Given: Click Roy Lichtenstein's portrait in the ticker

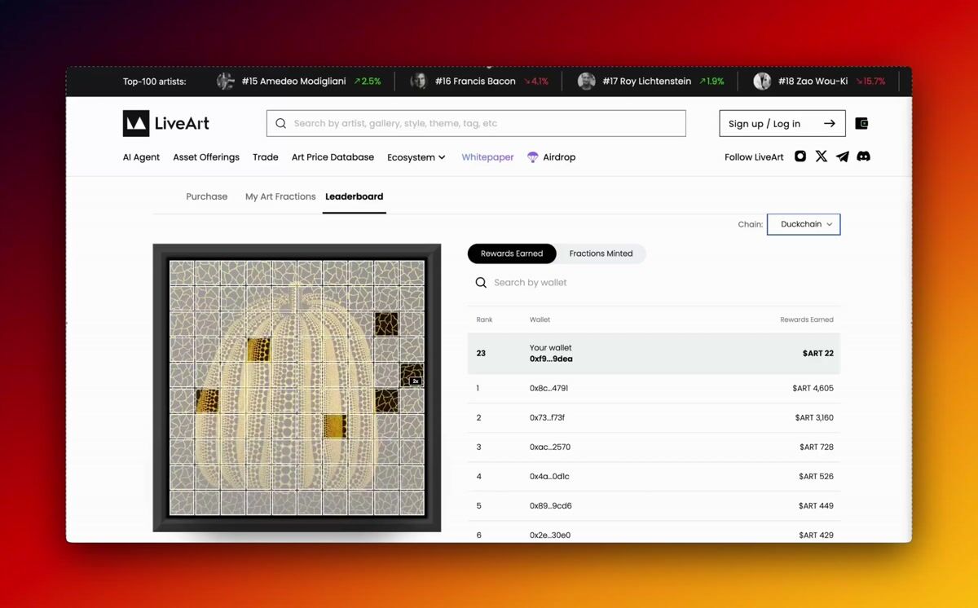Looking at the screenshot, I should (x=586, y=82).
